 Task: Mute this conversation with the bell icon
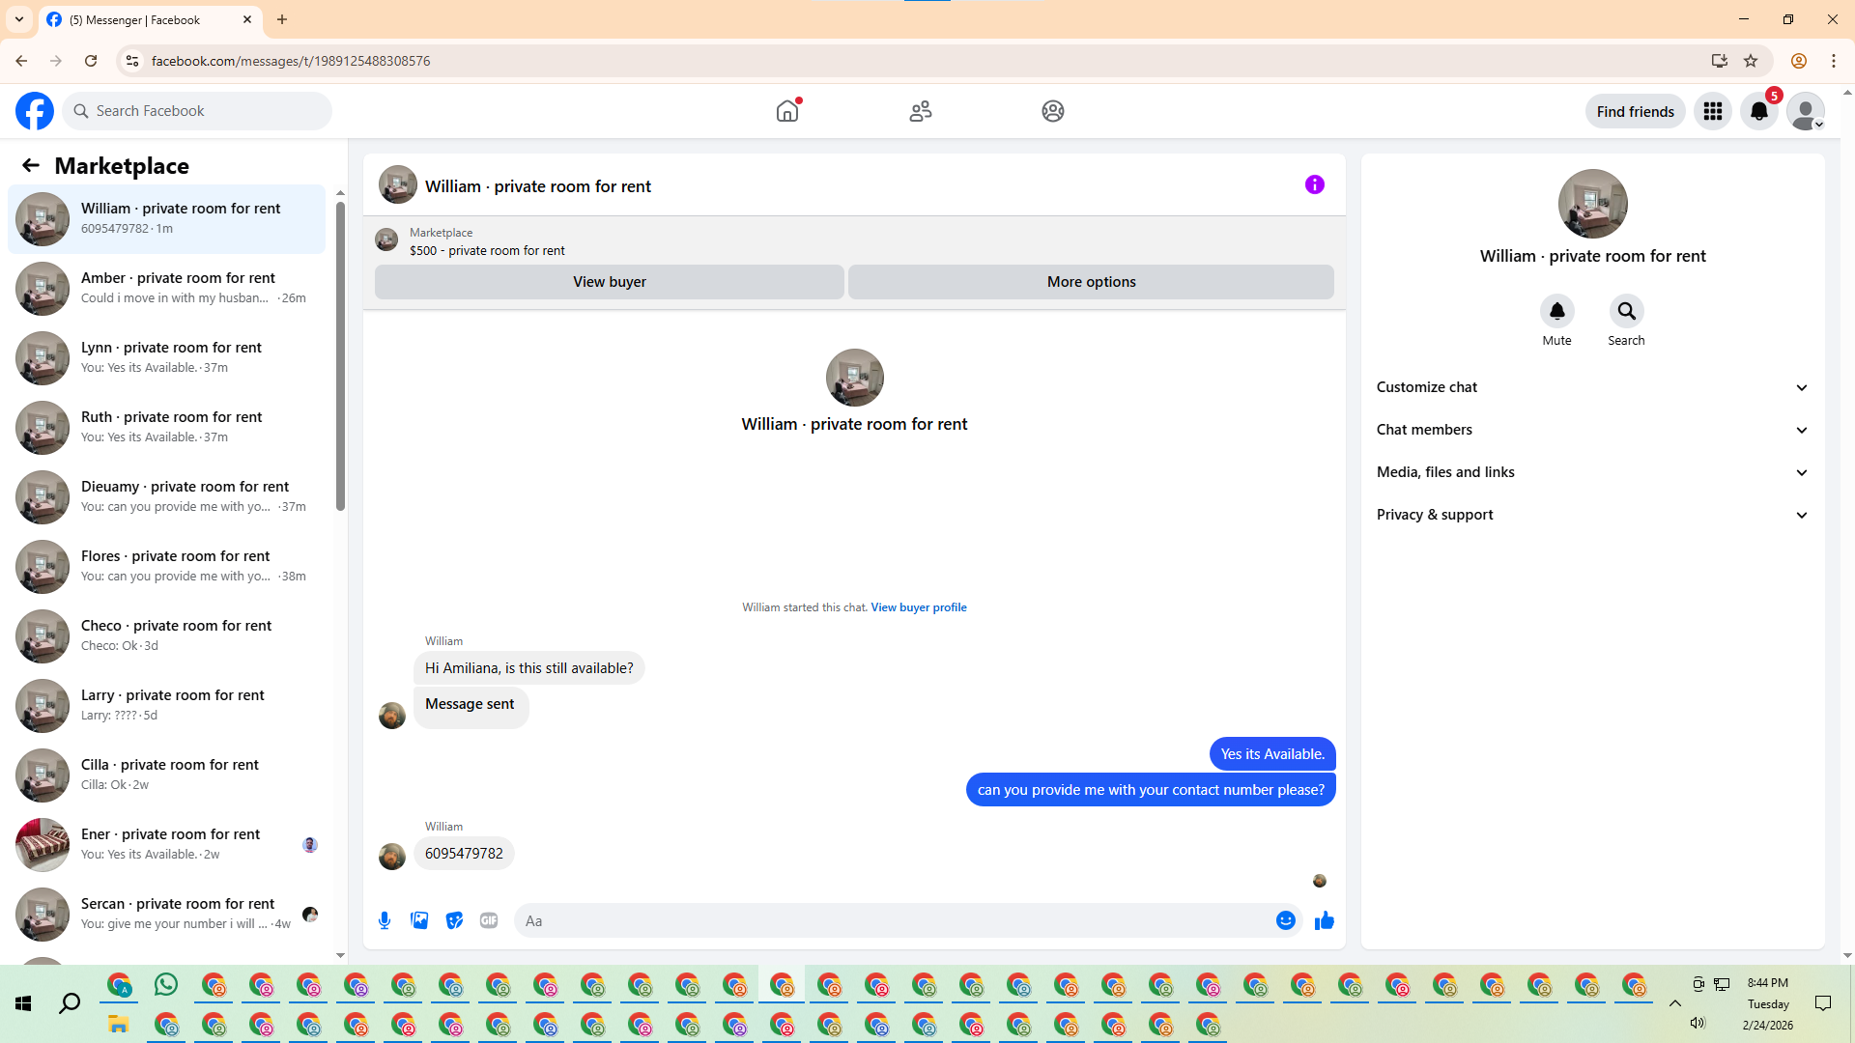[x=1556, y=311]
